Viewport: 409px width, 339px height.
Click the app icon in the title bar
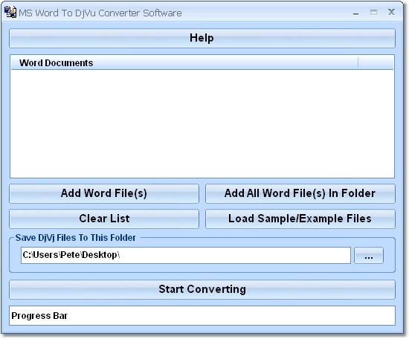point(10,12)
